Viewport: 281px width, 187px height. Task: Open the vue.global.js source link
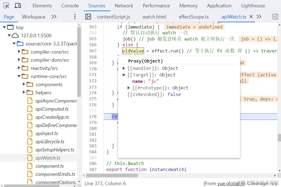[230, 183]
